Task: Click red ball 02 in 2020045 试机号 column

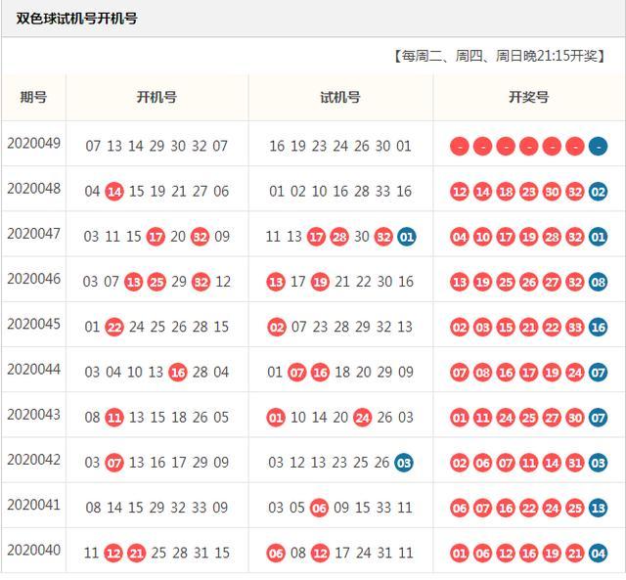Action: pos(277,328)
